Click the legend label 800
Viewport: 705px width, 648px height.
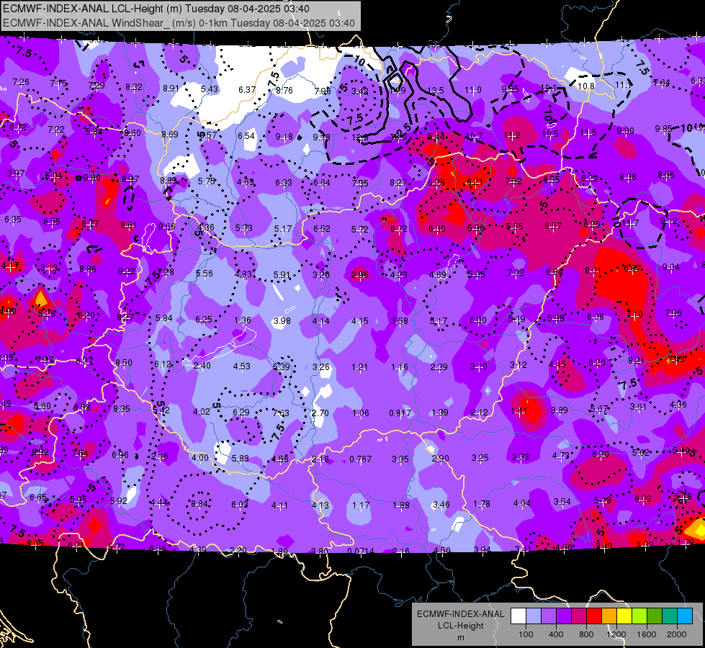586,634
